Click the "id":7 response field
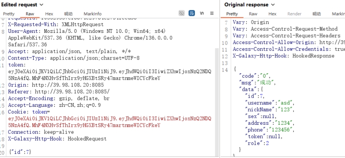Viewport: 345px width, 158px height. tap(255, 96)
